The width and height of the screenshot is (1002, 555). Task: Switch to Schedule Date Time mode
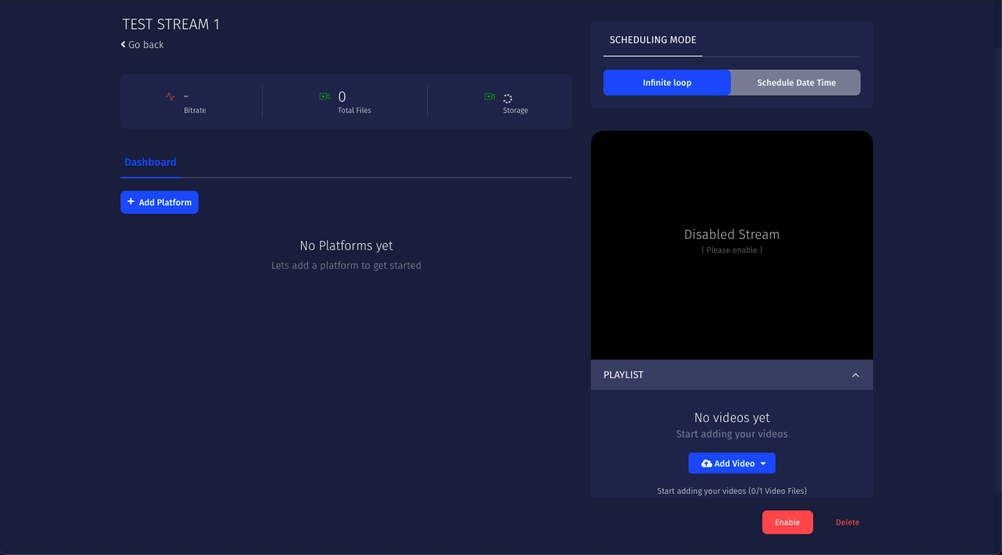[796, 82]
